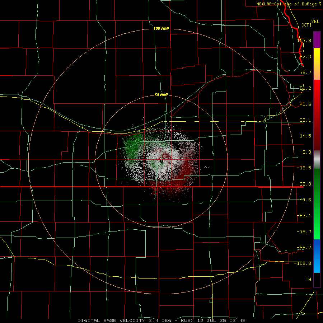The width and height of the screenshot is (323, 323).
Task: Click the 50 NMI range ring label
Action: (161, 95)
